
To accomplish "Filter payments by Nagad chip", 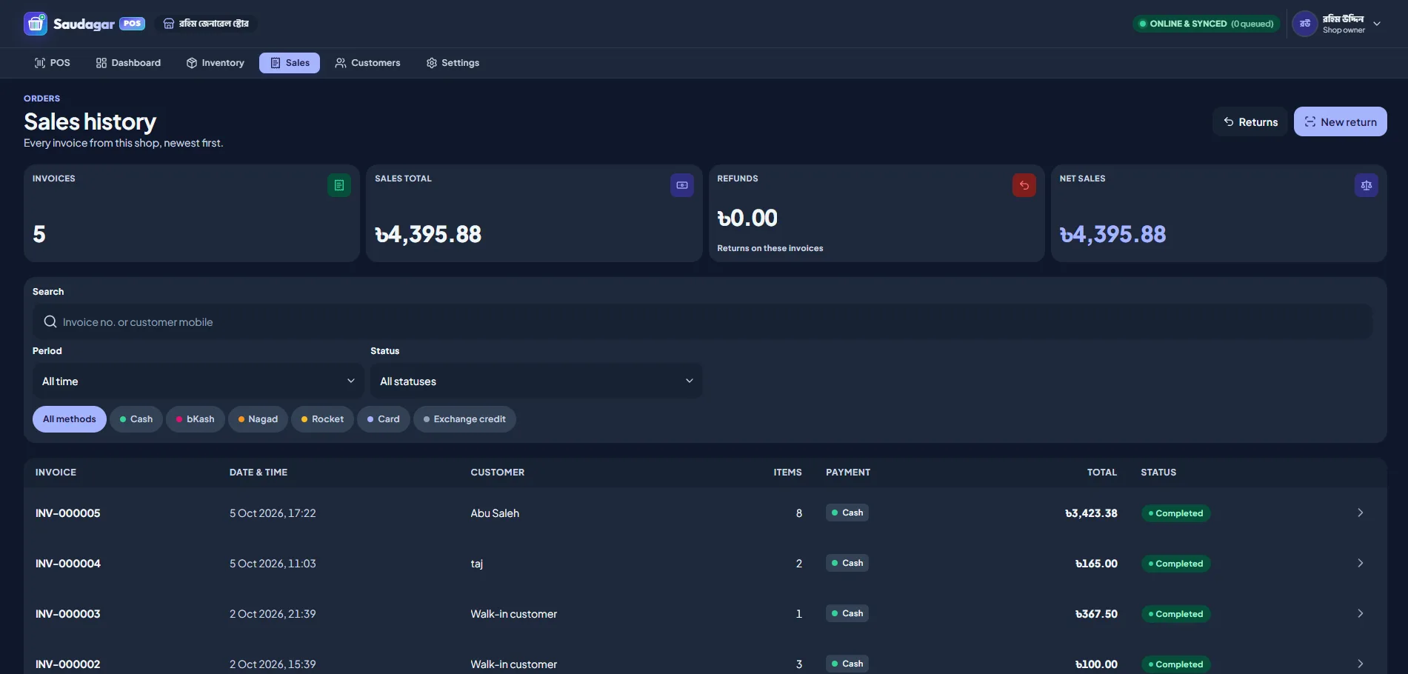I will pyautogui.click(x=258, y=419).
